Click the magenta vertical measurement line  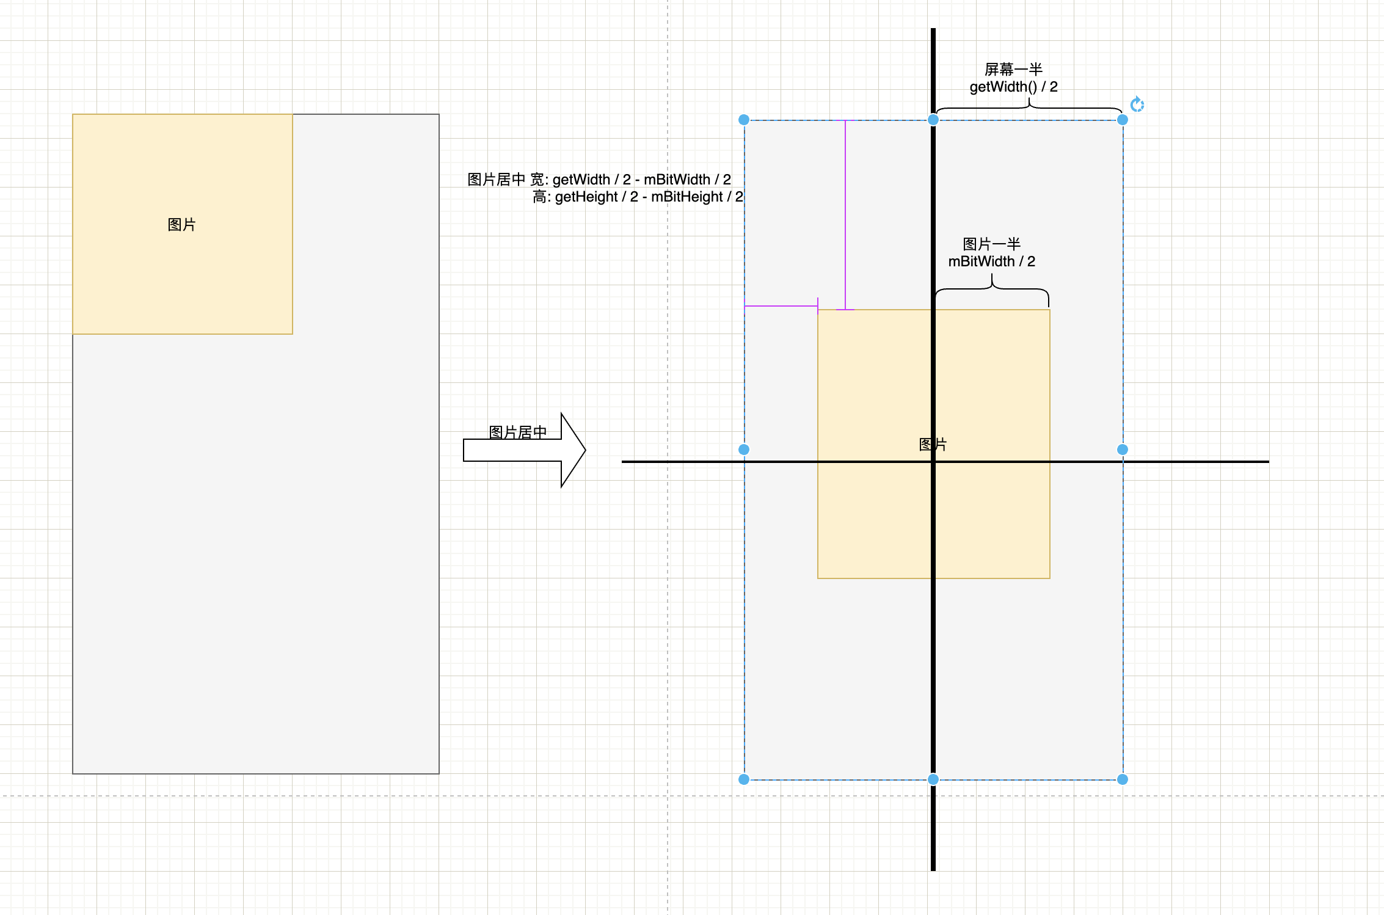pyautogui.click(x=845, y=214)
